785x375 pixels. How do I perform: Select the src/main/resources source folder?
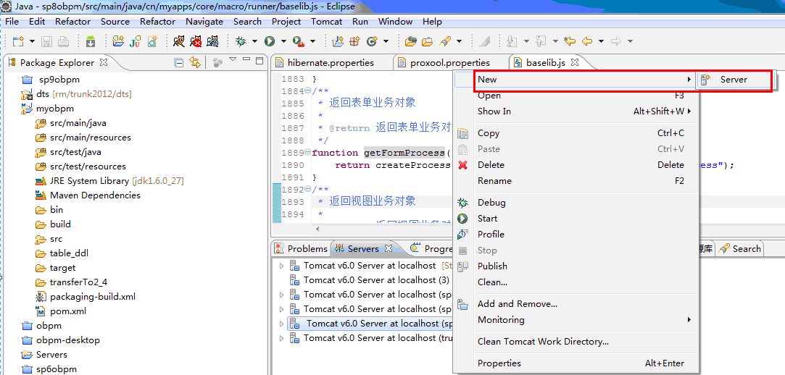point(83,138)
